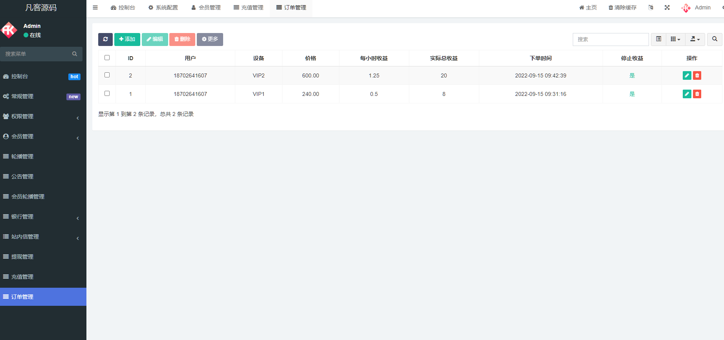Switch to the 系统配置 top tab
This screenshot has height=340, width=724.
tap(163, 7)
